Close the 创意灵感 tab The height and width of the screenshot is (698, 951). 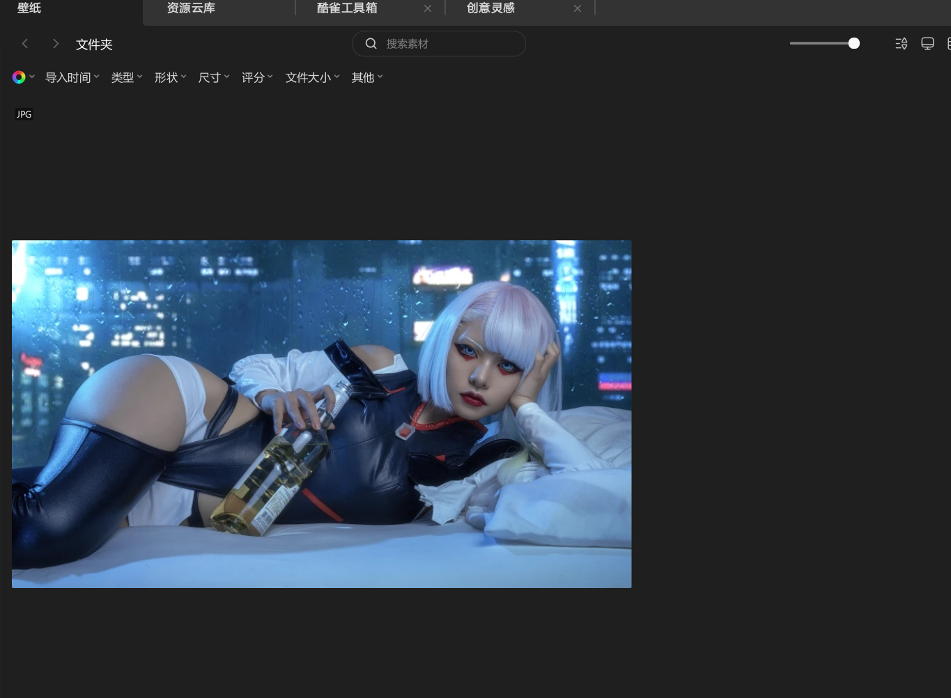coord(578,8)
